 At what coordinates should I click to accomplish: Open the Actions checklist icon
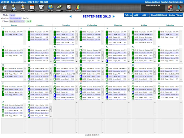tap(69, 8)
